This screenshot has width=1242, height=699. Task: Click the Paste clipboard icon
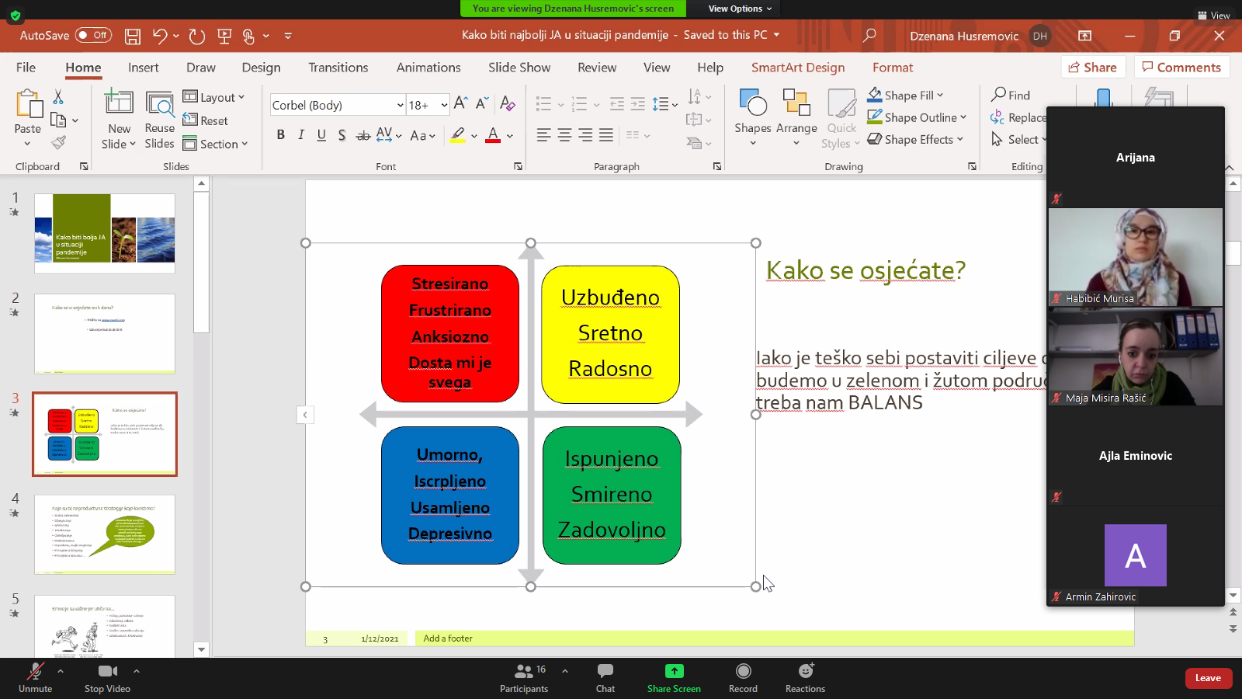pyautogui.click(x=28, y=103)
